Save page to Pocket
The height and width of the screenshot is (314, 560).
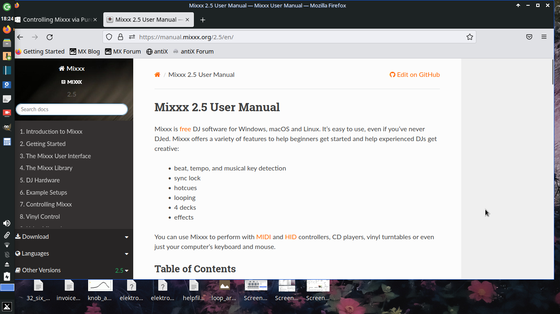529,37
